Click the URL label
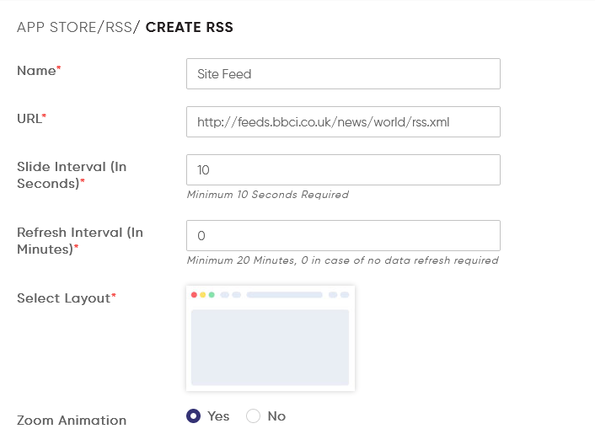595x445 pixels. (x=29, y=119)
